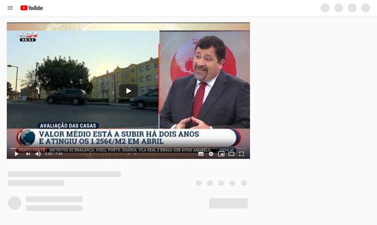The image size is (377, 225).
Task: Skip to the next video
Action: [28, 154]
